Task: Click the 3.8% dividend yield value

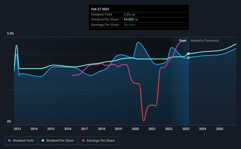Action: pos(127,14)
